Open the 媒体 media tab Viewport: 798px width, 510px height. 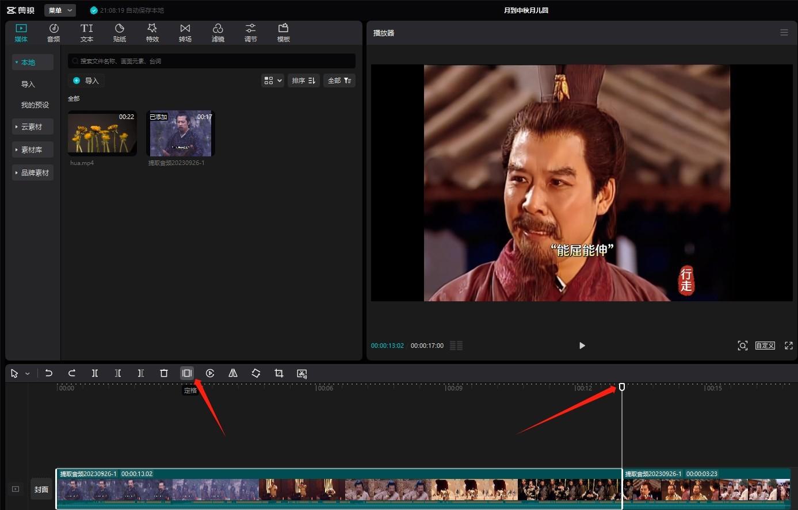pos(21,33)
